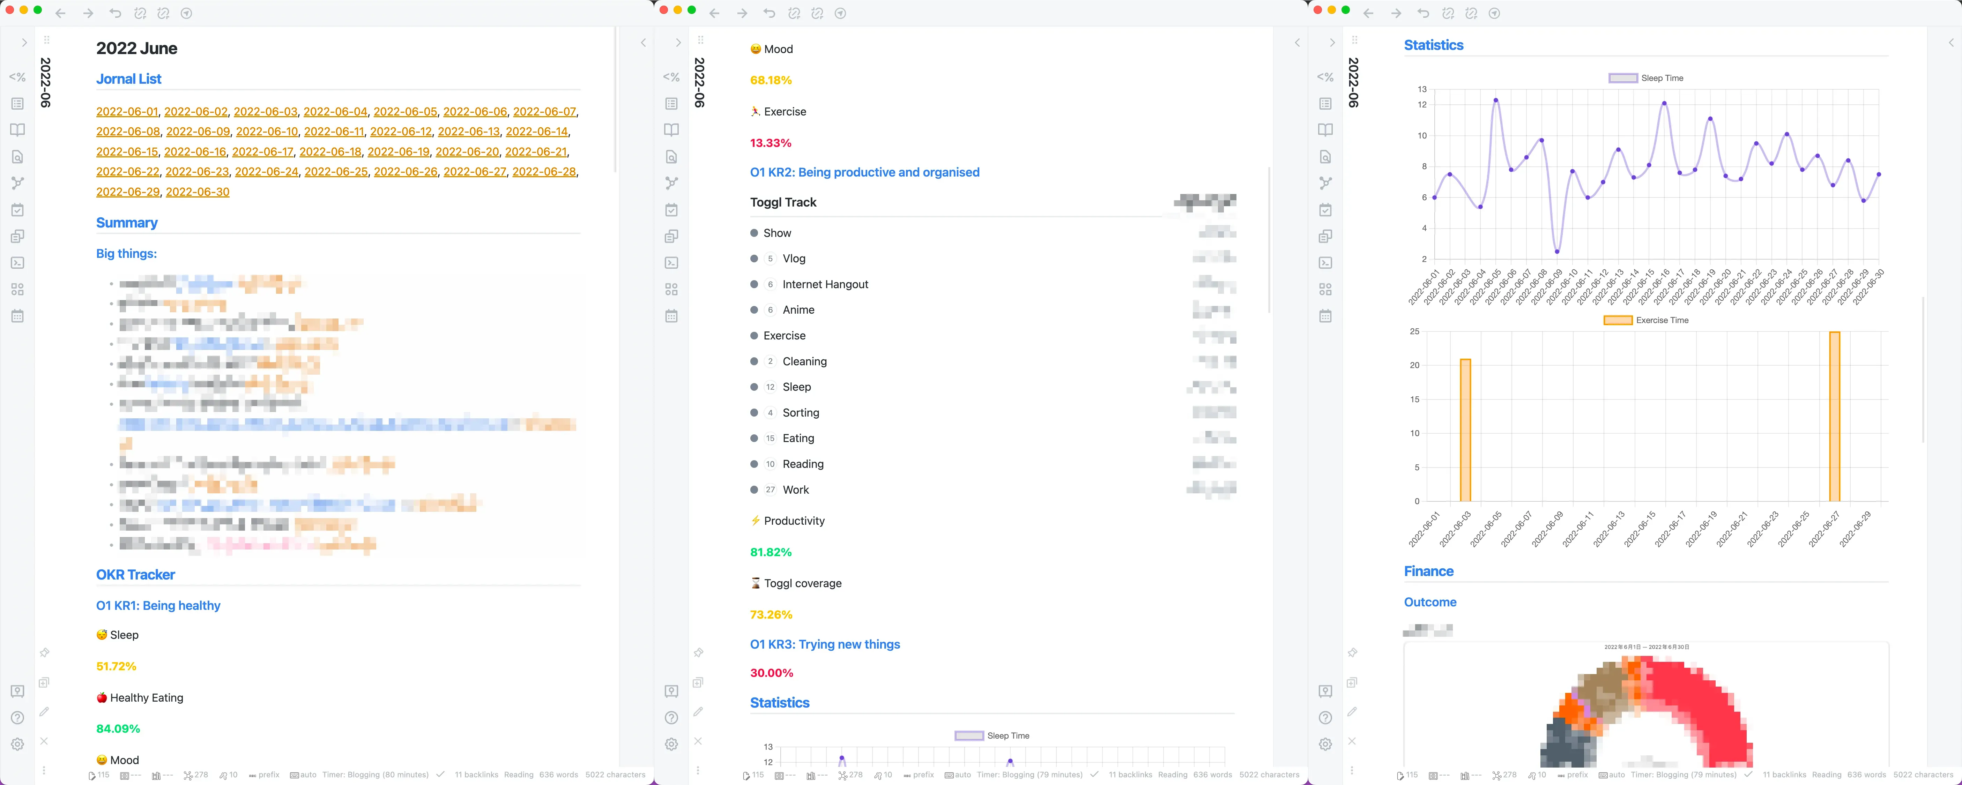This screenshot has height=785, width=1962.
Task: Click the Templater icon in the leftmost window's ribbon
Action: (17, 77)
